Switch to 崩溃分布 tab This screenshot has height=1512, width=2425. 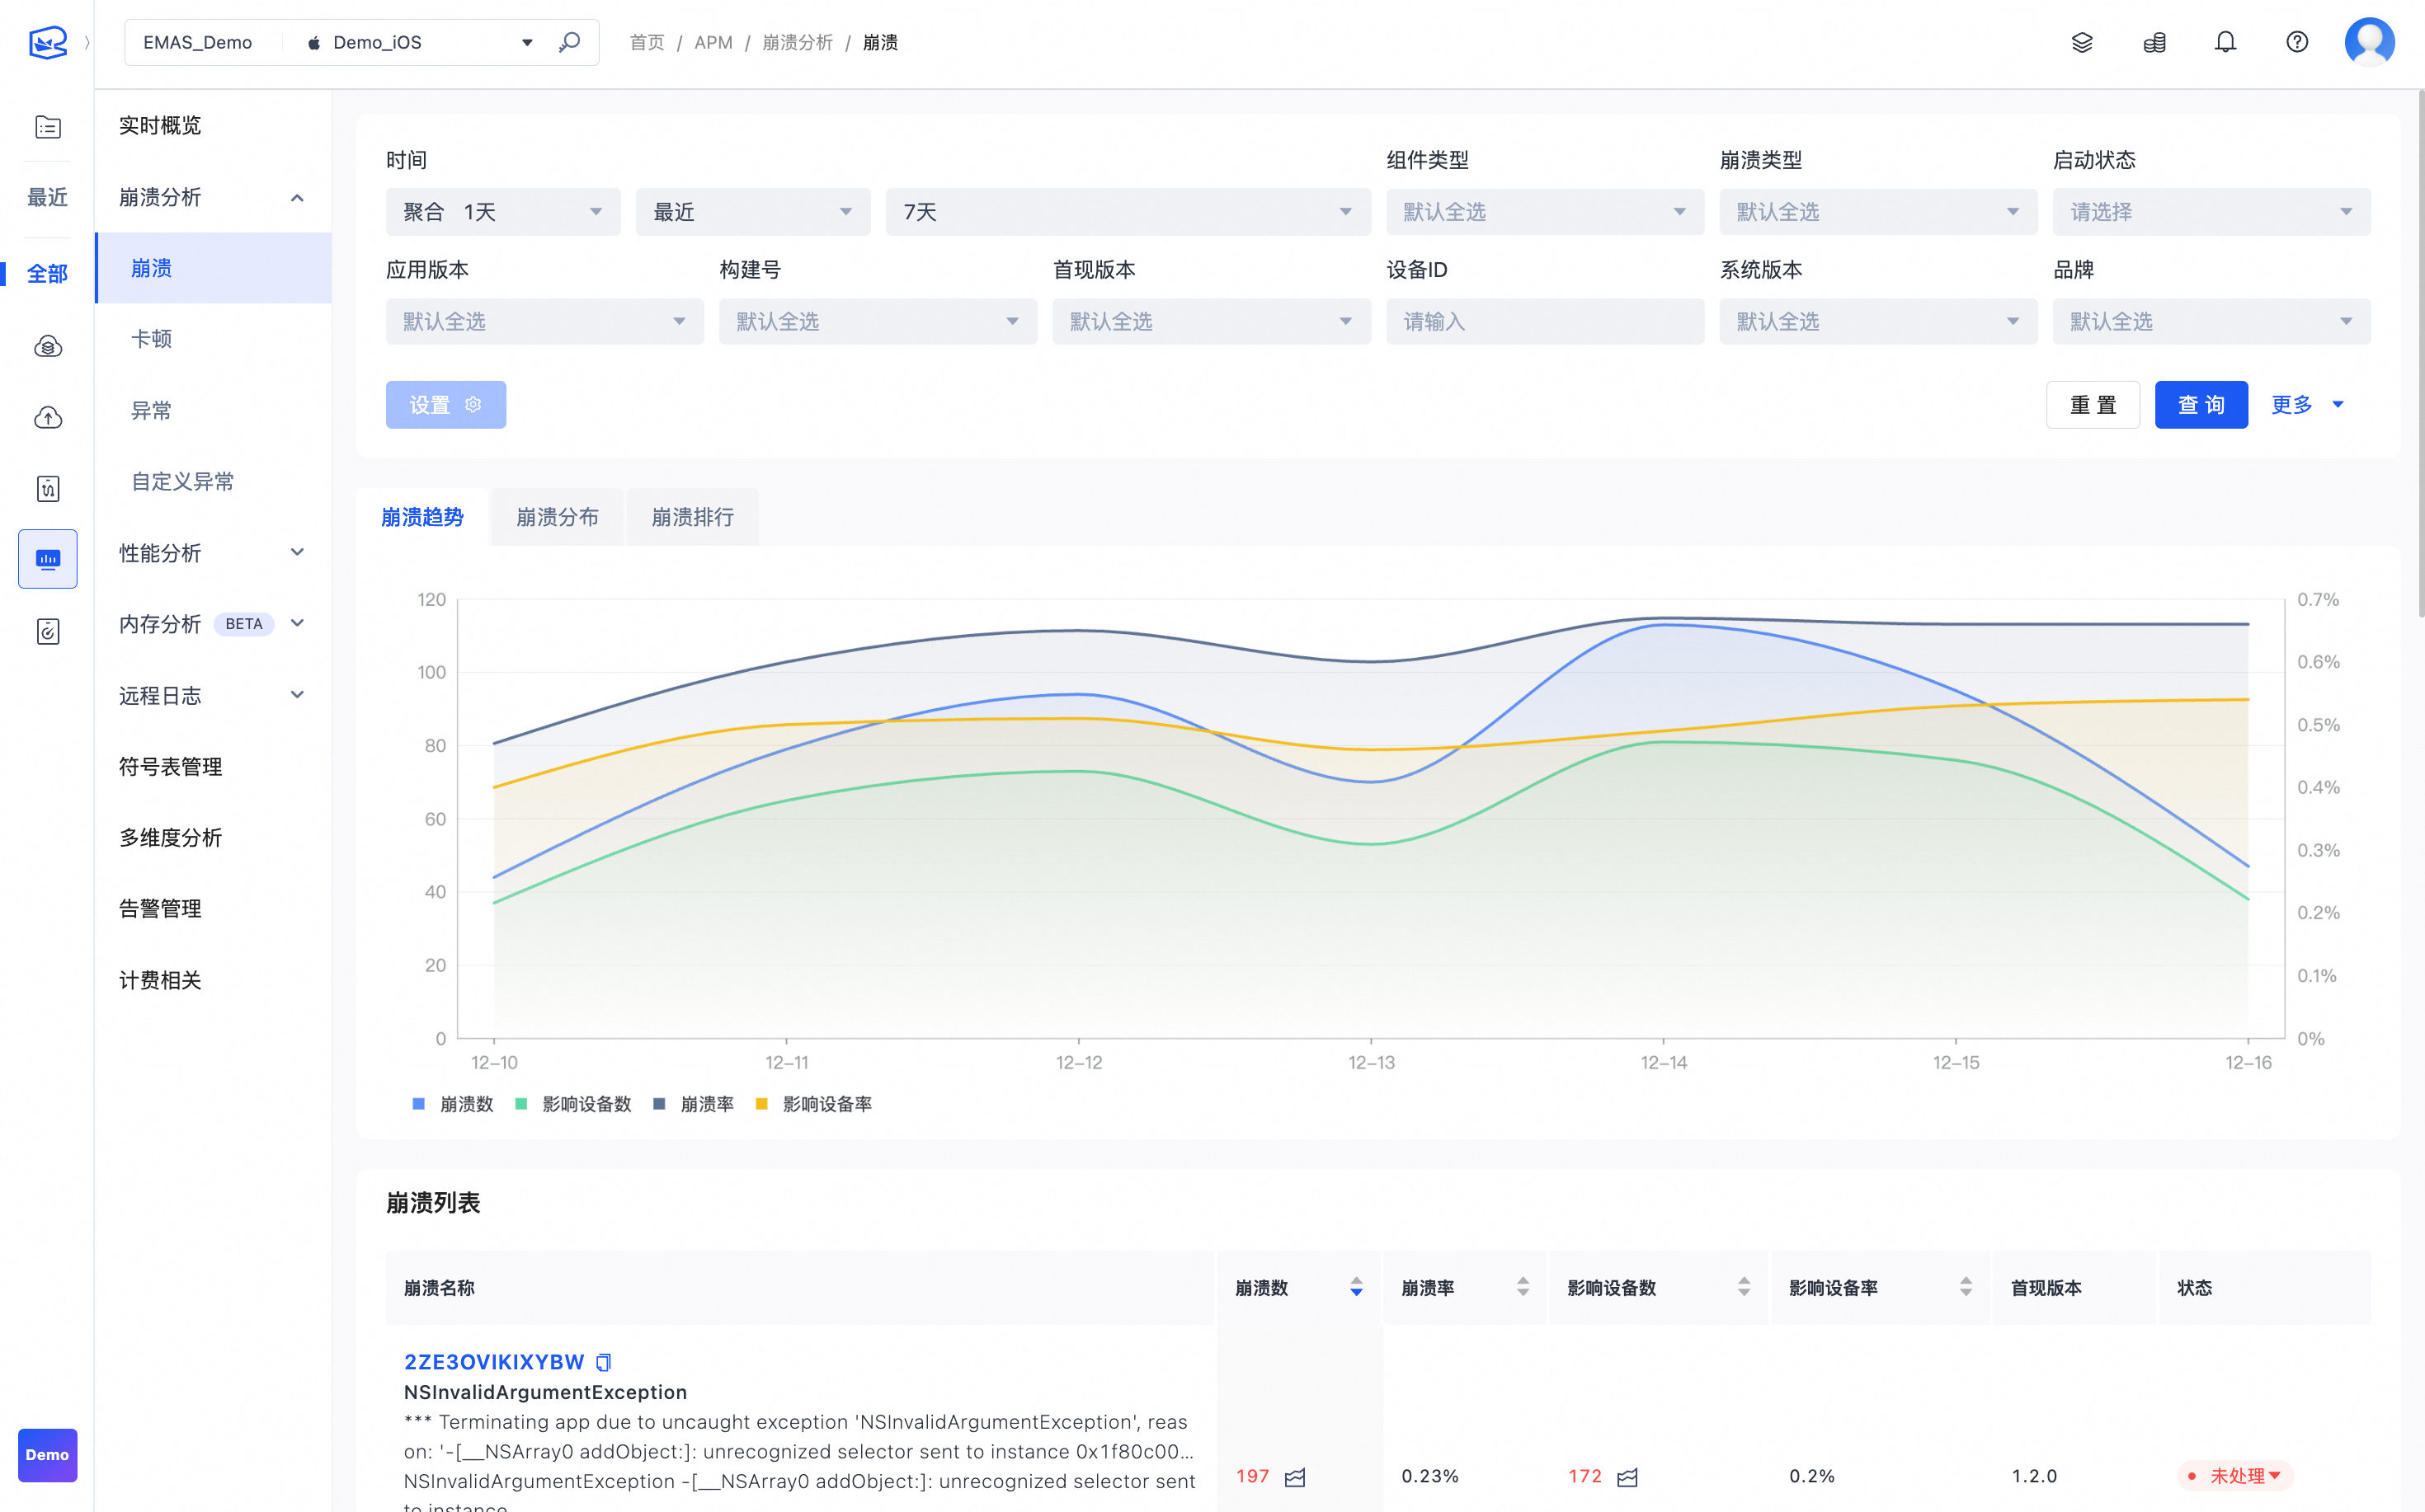coord(558,517)
